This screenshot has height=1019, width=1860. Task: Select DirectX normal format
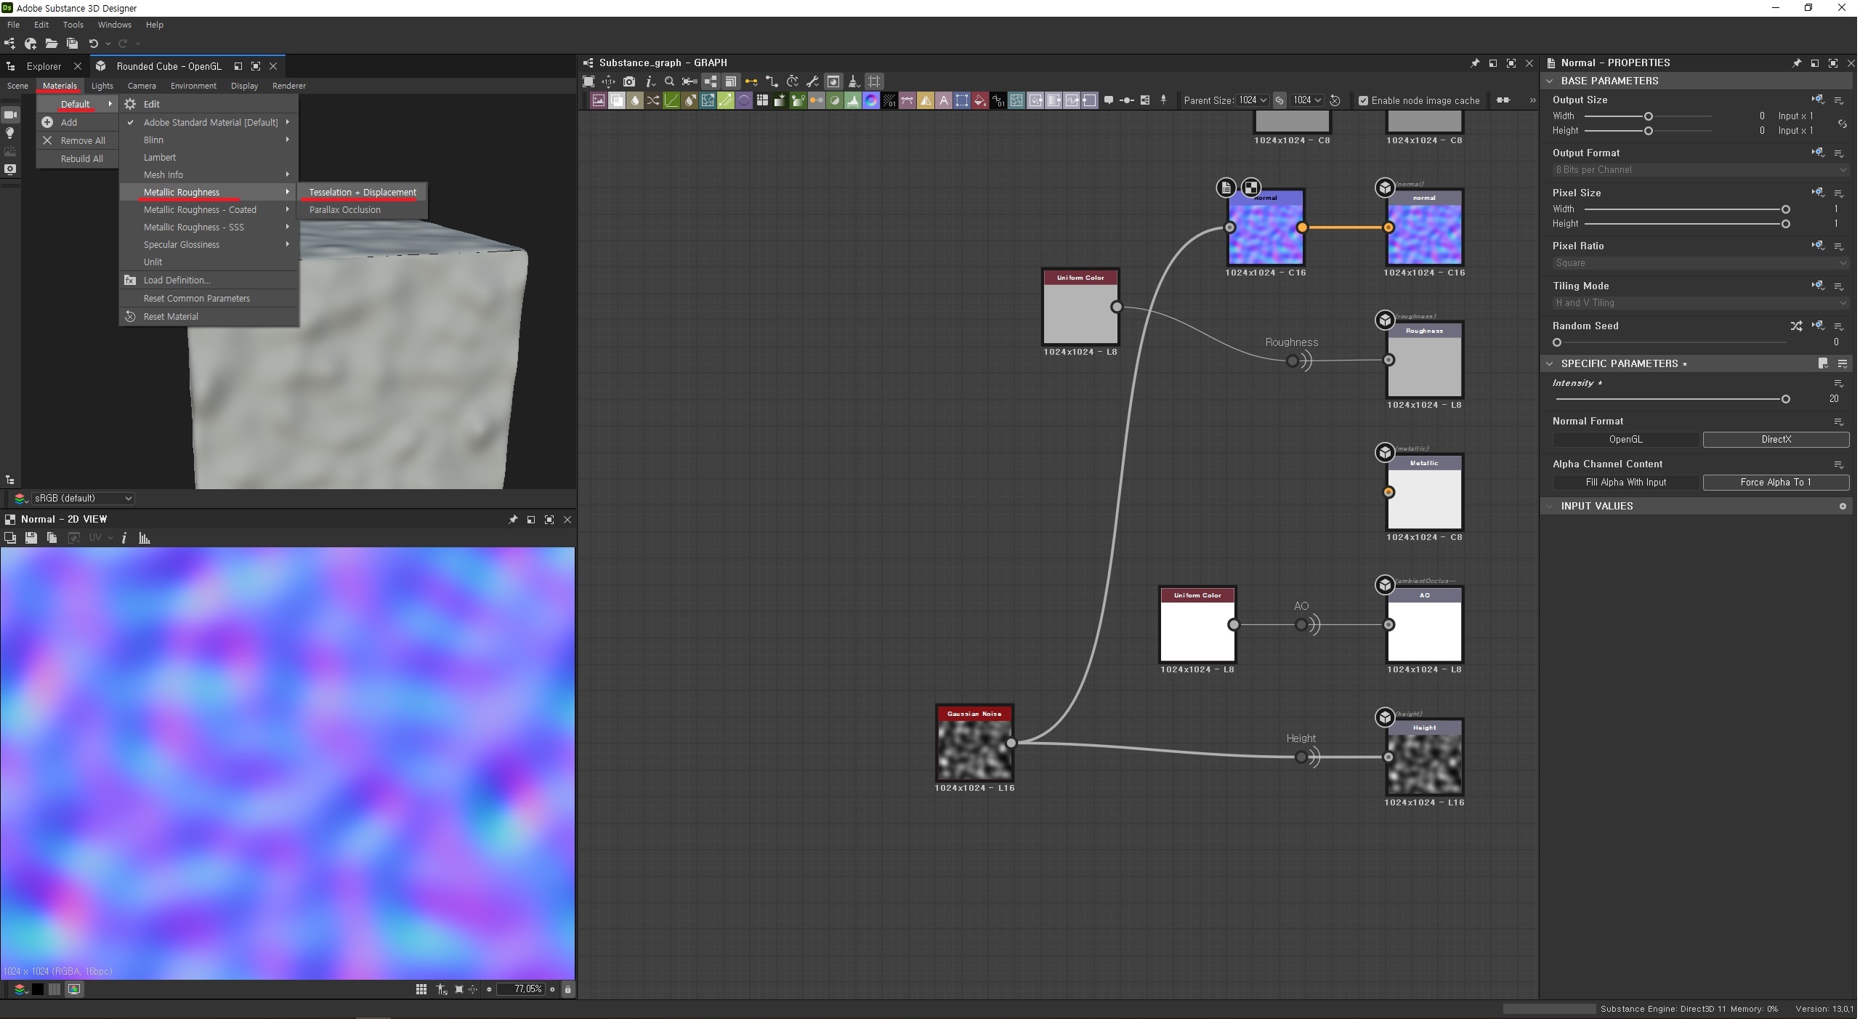point(1776,440)
